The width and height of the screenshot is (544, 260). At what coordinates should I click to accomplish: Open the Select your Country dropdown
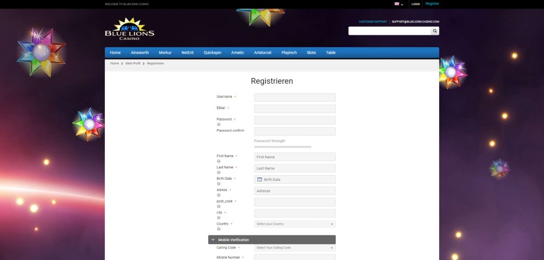tap(295, 224)
